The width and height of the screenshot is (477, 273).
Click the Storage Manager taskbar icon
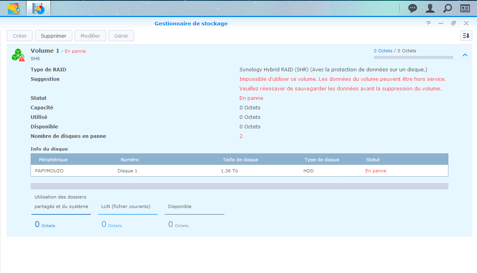[39, 8]
